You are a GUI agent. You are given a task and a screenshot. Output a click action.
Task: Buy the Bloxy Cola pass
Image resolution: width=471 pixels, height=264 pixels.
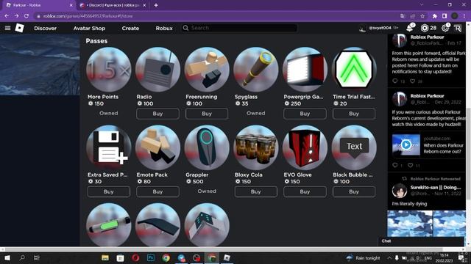tap(256, 191)
